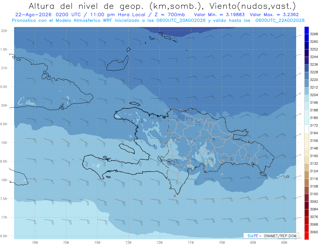Pick the legend color band between 3204 and 3212
This screenshot has height=246, width=319.
[x=306, y=91]
